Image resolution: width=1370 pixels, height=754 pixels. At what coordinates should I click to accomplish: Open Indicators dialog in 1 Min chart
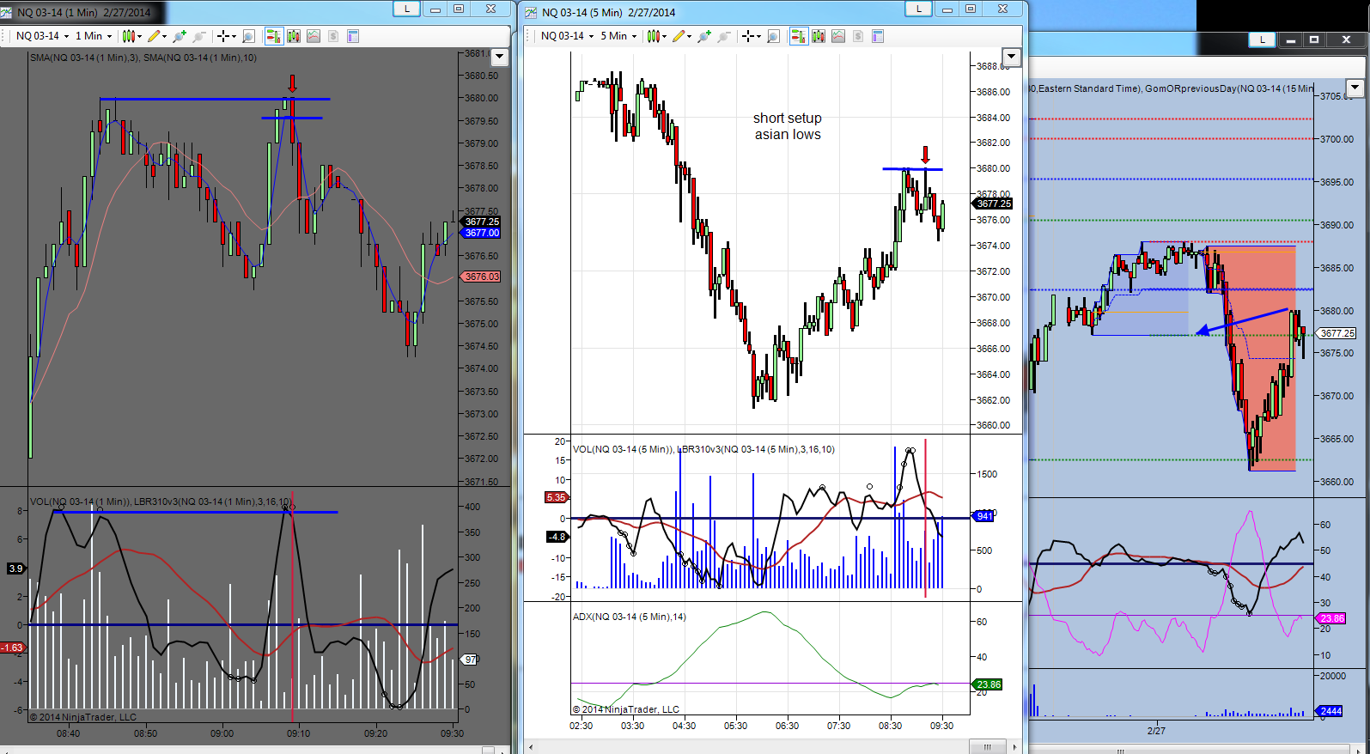[314, 36]
